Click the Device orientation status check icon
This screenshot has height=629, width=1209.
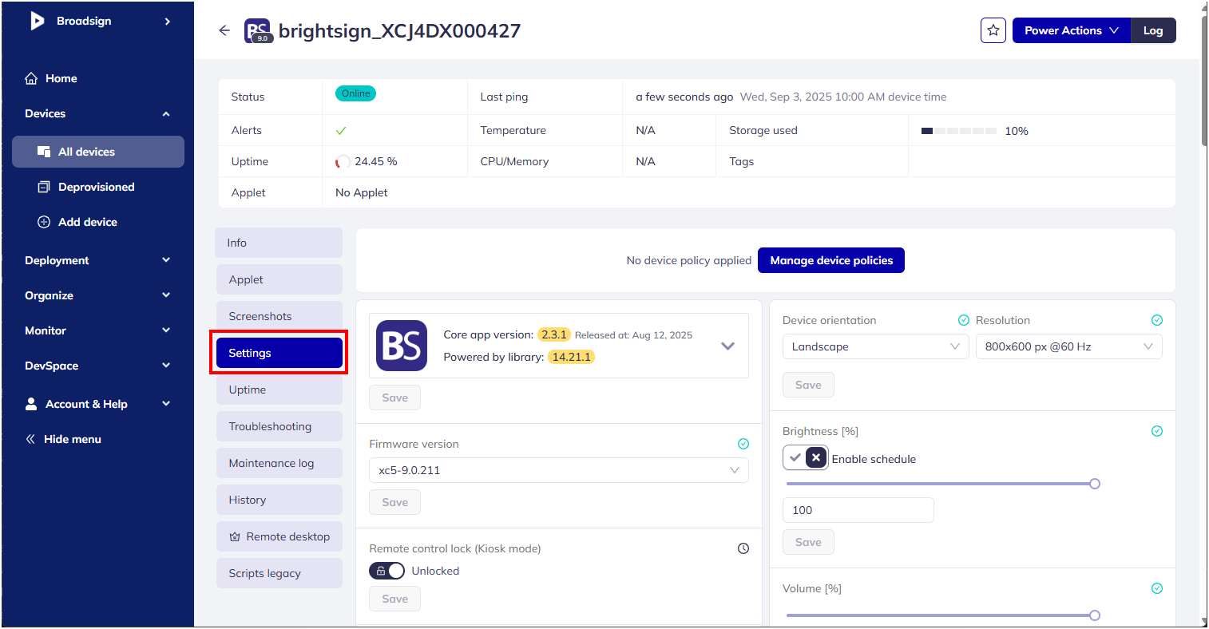tap(964, 320)
